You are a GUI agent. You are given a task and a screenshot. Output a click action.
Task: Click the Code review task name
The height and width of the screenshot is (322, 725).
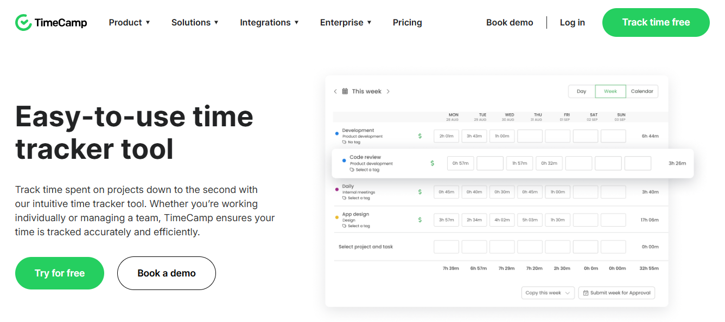point(365,157)
